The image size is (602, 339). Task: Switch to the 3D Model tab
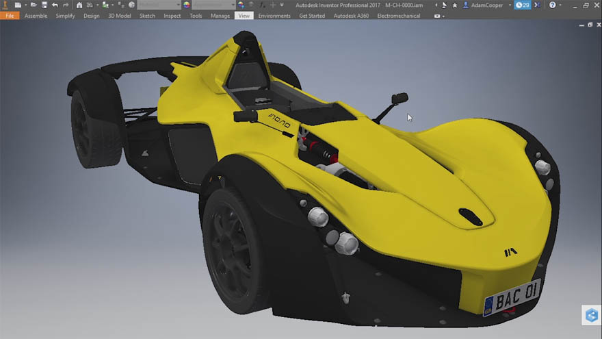pyautogui.click(x=120, y=16)
